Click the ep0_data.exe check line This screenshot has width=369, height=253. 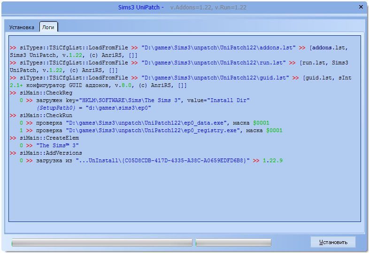pos(145,123)
